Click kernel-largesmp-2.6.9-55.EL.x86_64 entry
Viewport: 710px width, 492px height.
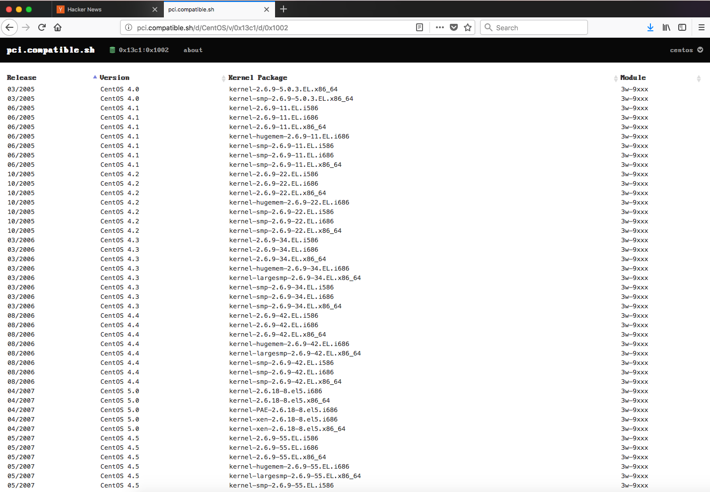pos(295,476)
